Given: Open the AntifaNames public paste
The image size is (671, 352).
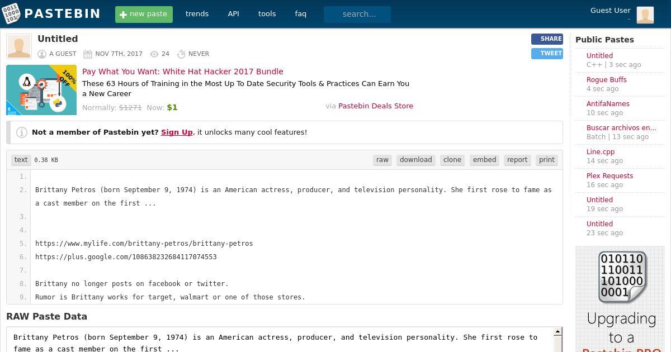Looking at the screenshot, I should coord(608,104).
